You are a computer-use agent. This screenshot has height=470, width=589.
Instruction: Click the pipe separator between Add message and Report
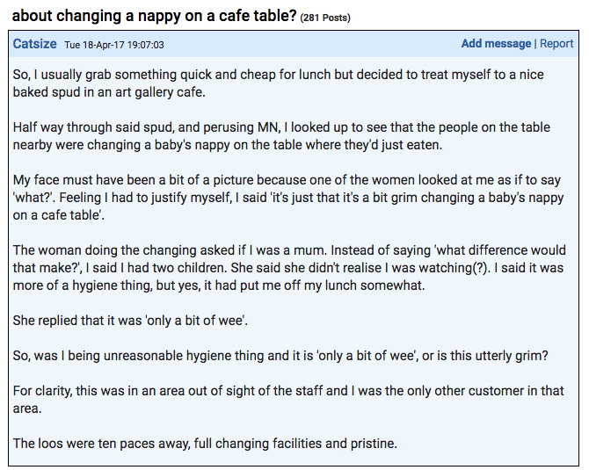coord(535,44)
